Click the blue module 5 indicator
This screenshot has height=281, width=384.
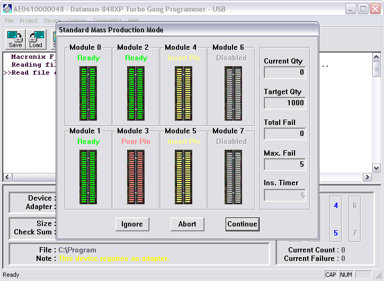tap(336, 233)
